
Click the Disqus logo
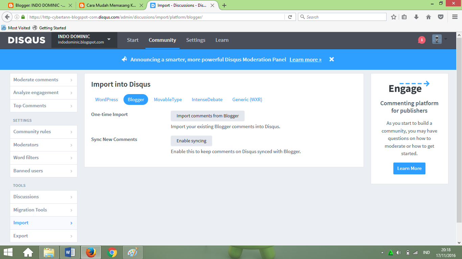27,40
